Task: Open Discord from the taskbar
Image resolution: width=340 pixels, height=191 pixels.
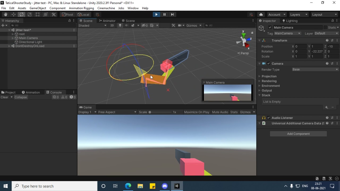Action: [x=165, y=186]
